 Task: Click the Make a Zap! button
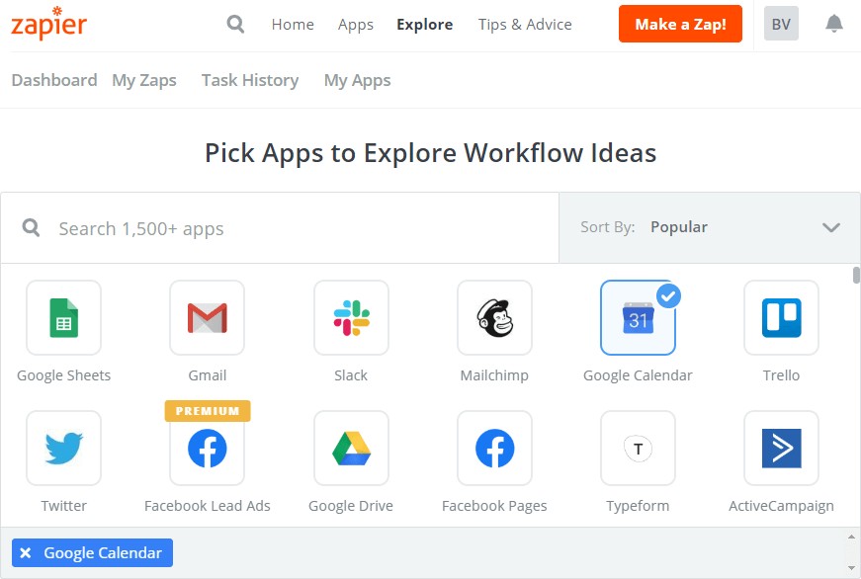(680, 24)
